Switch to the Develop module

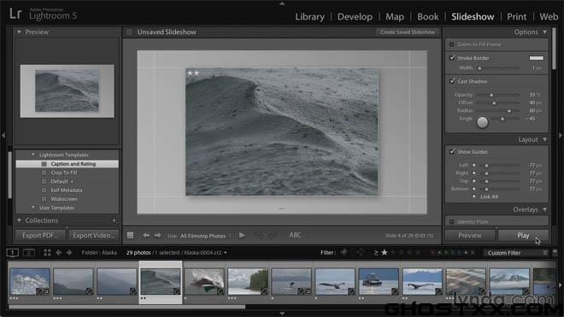point(355,16)
